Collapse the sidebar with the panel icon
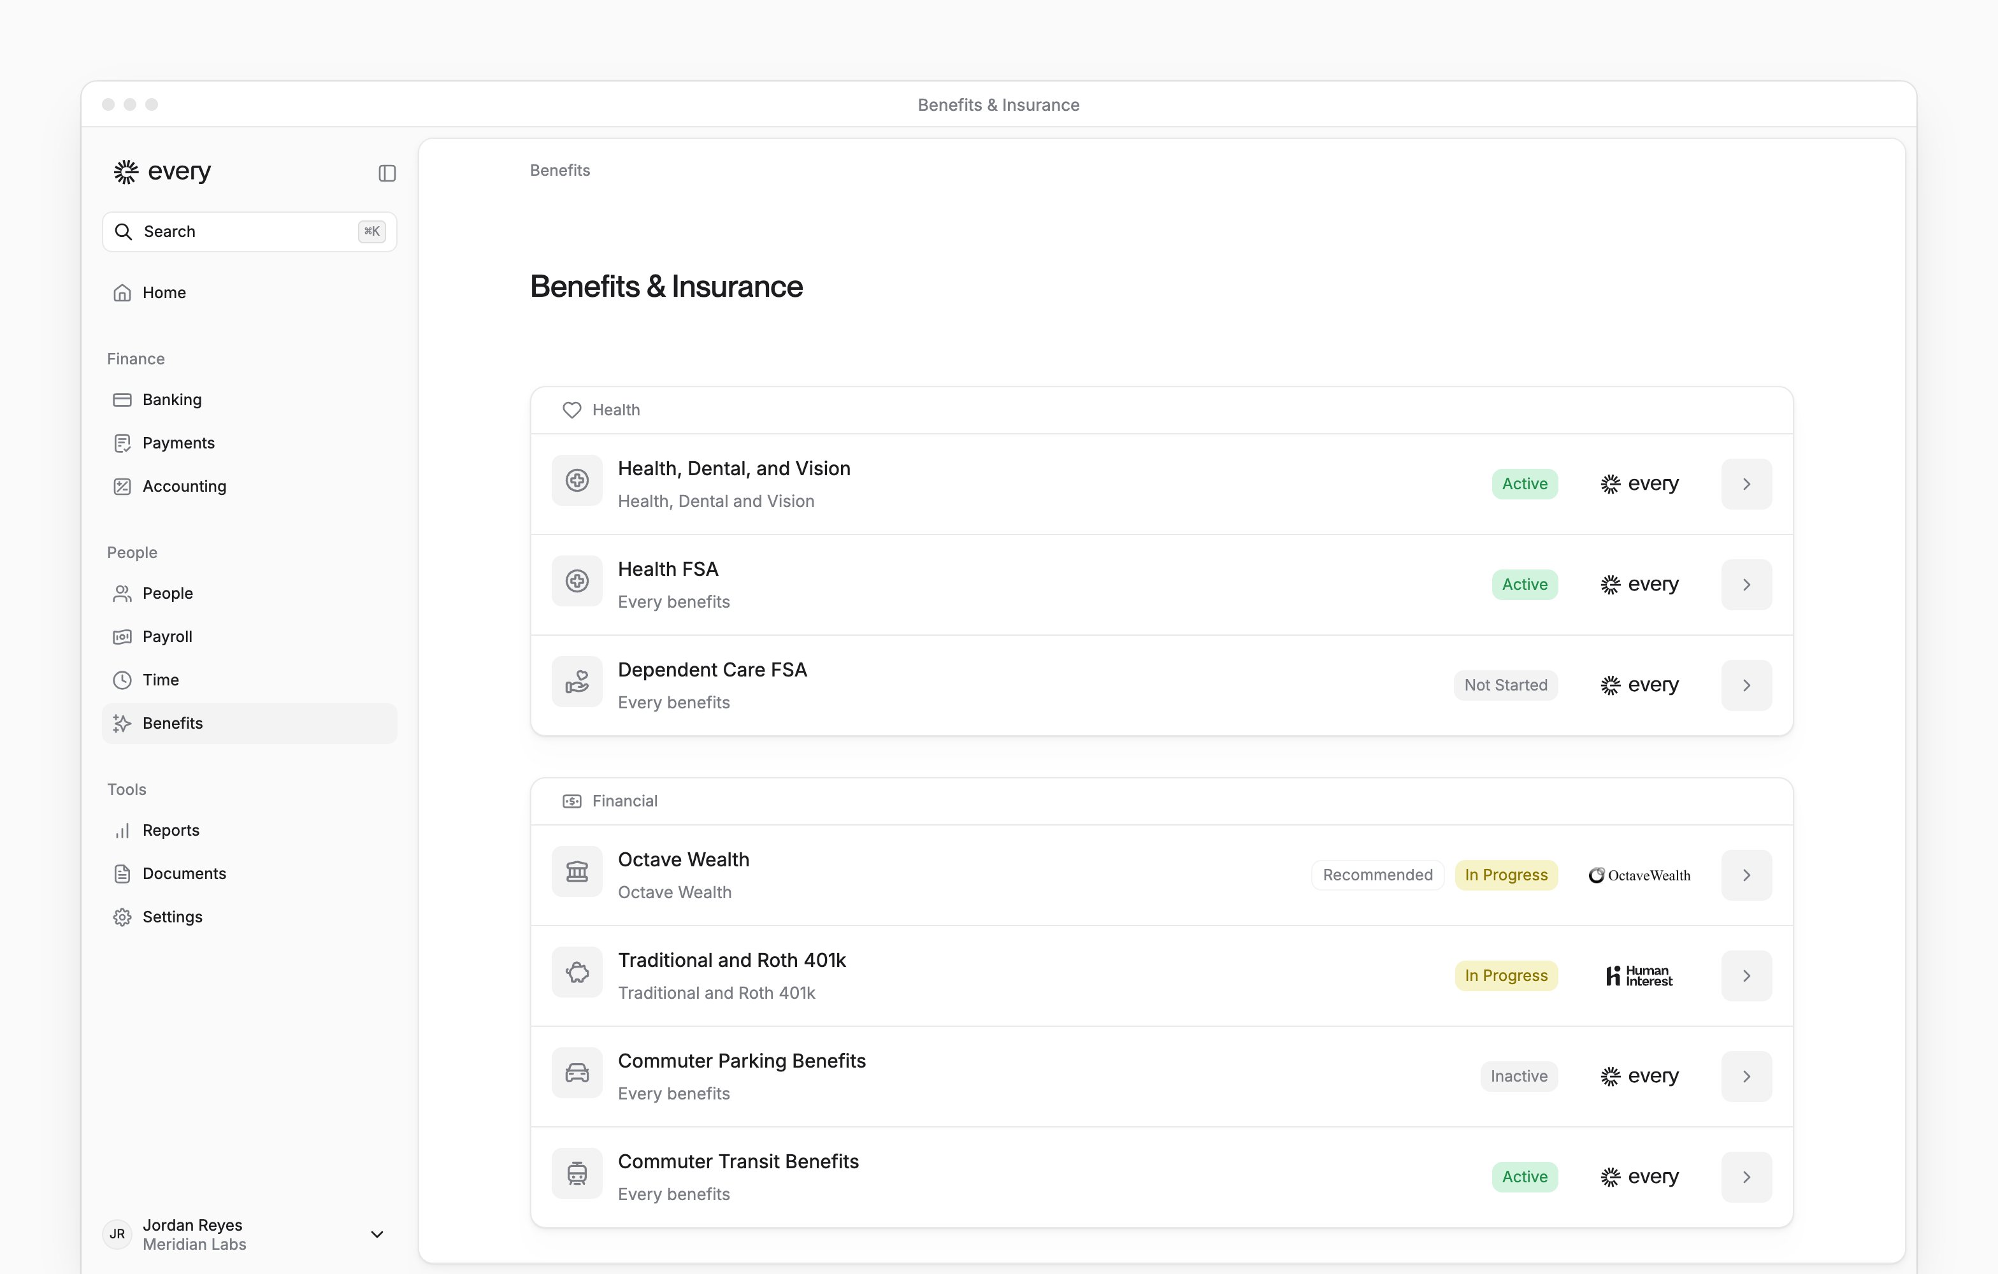This screenshot has width=1998, height=1274. [x=387, y=173]
